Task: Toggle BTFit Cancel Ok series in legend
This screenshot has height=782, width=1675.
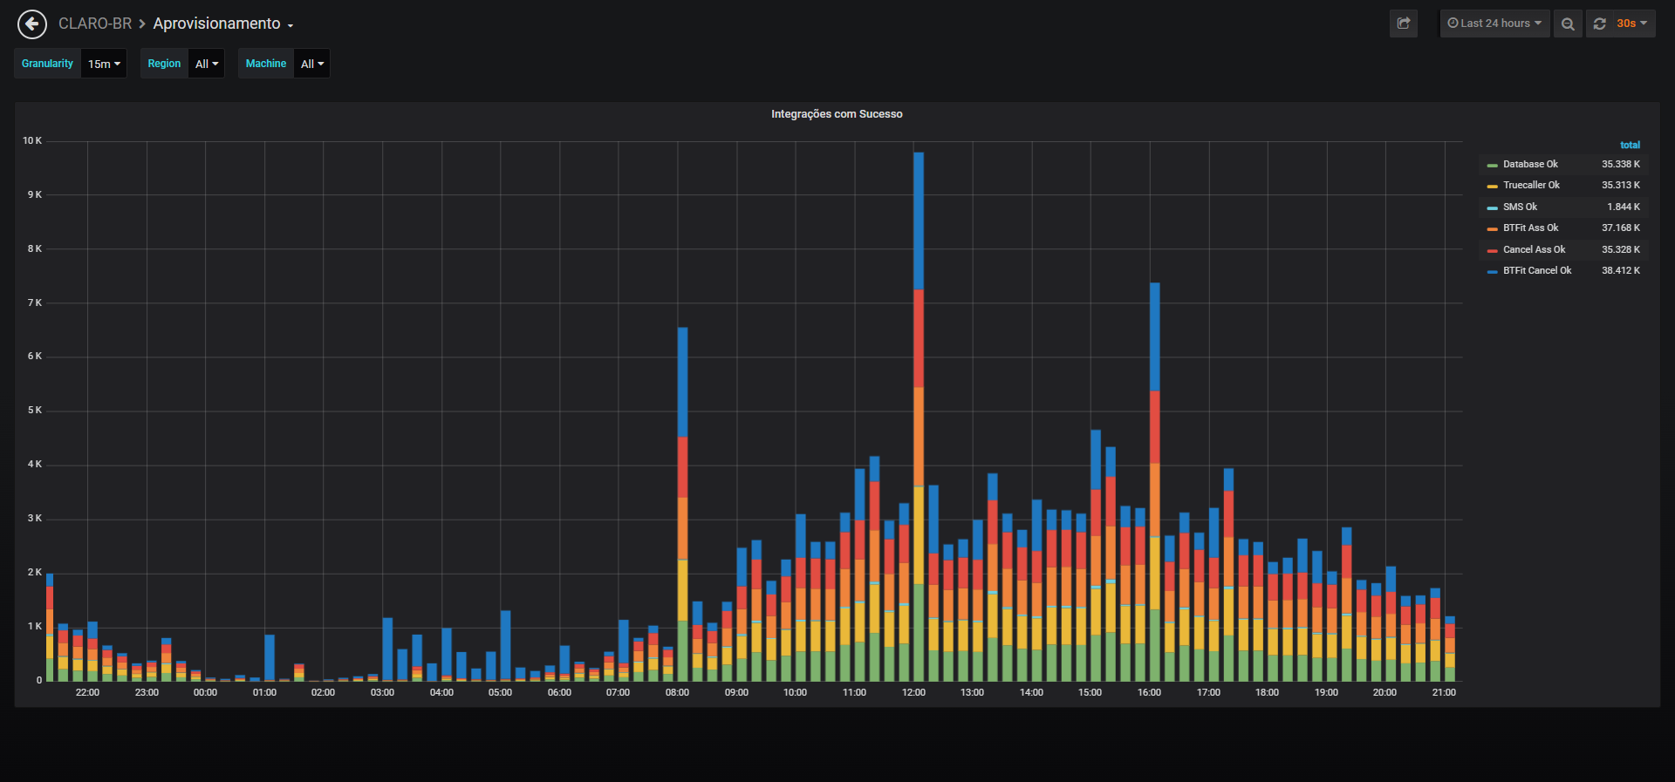Action: click(1537, 270)
